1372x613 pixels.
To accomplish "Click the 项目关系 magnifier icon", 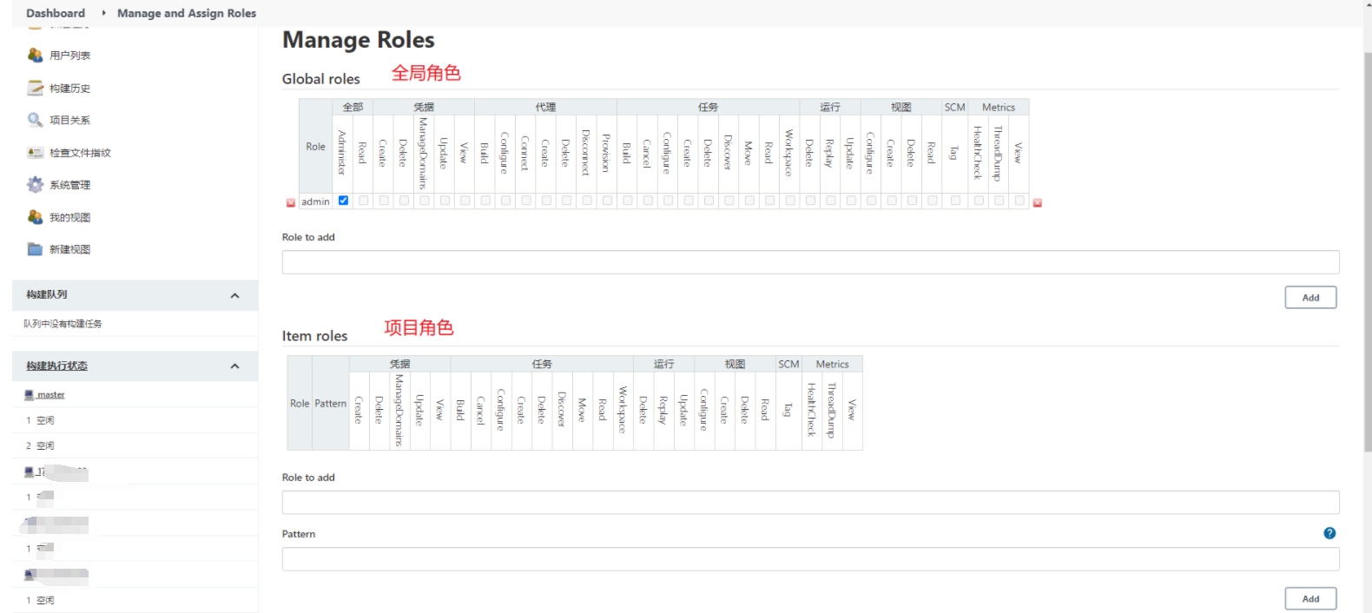I will point(35,120).
